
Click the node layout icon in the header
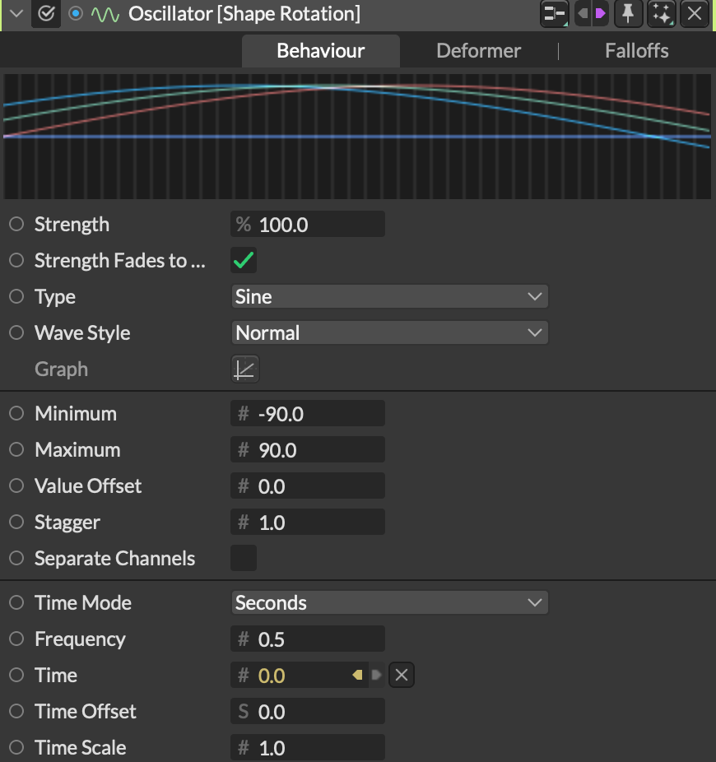555,14
